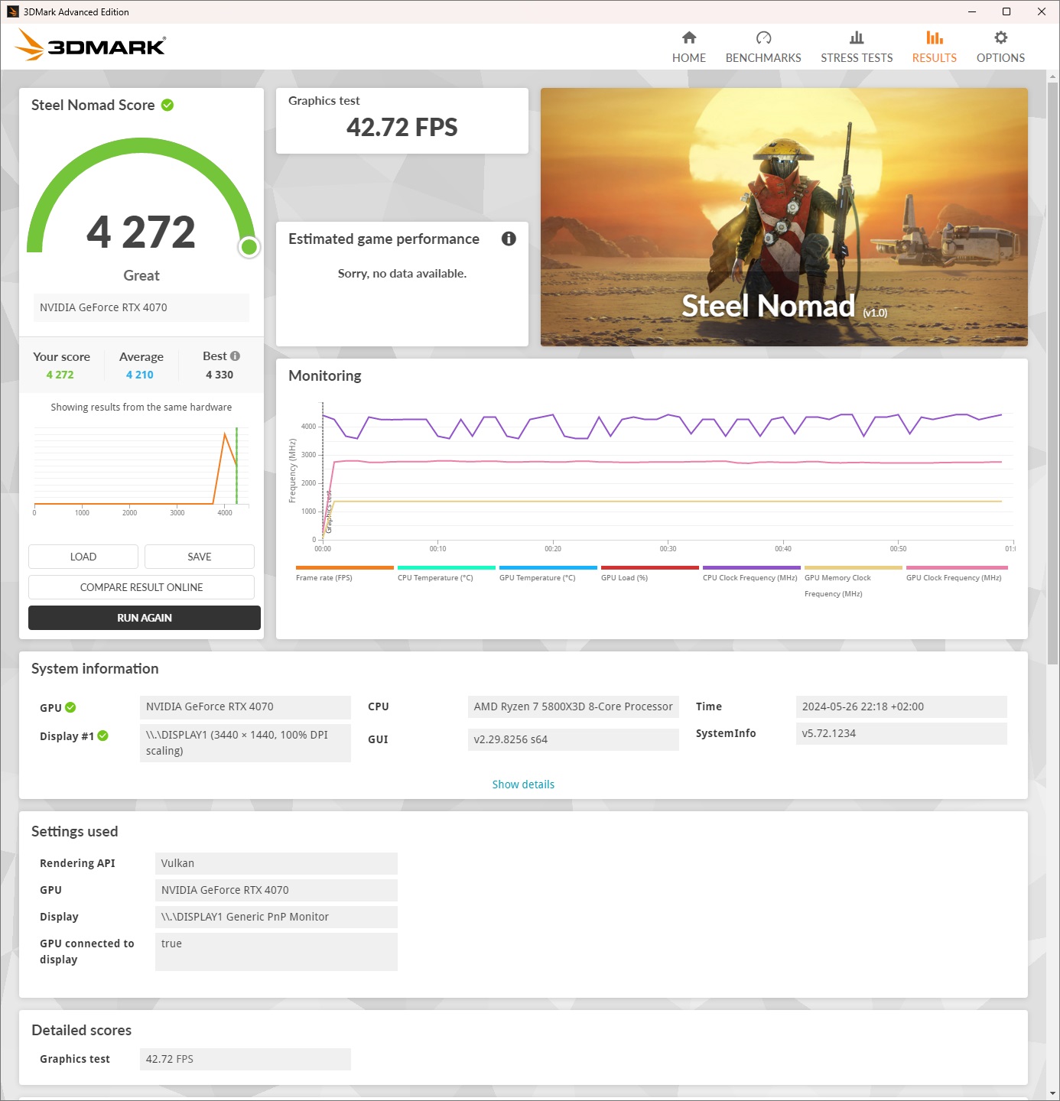Click the score gauge end marker
1060x1101 pixels.
click(x=249, y=247)
